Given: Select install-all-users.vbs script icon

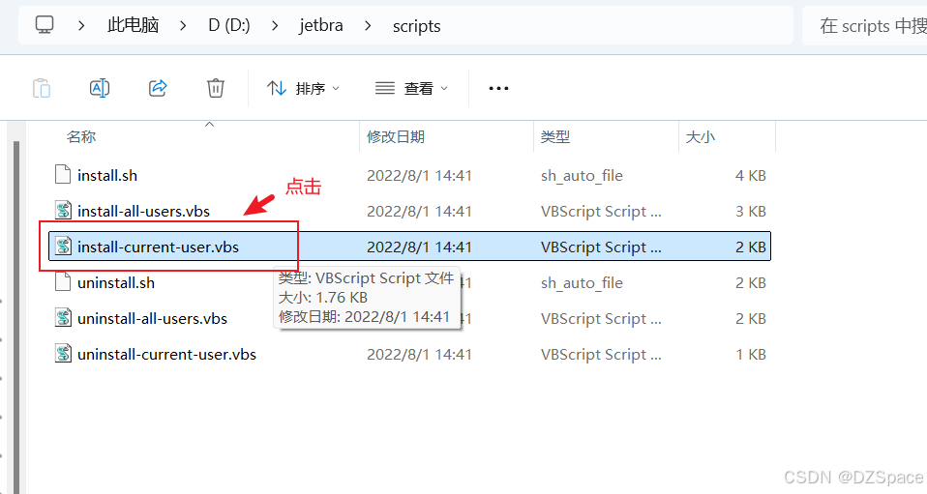Looking at the screenshot, I should click(63, 211).
